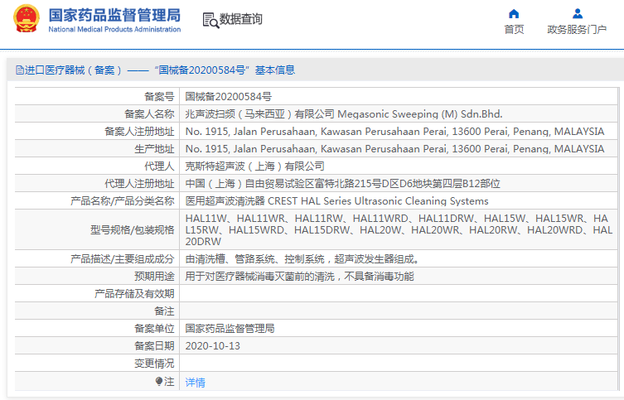Select the 富特北路215号 address value

click(342, 184)
